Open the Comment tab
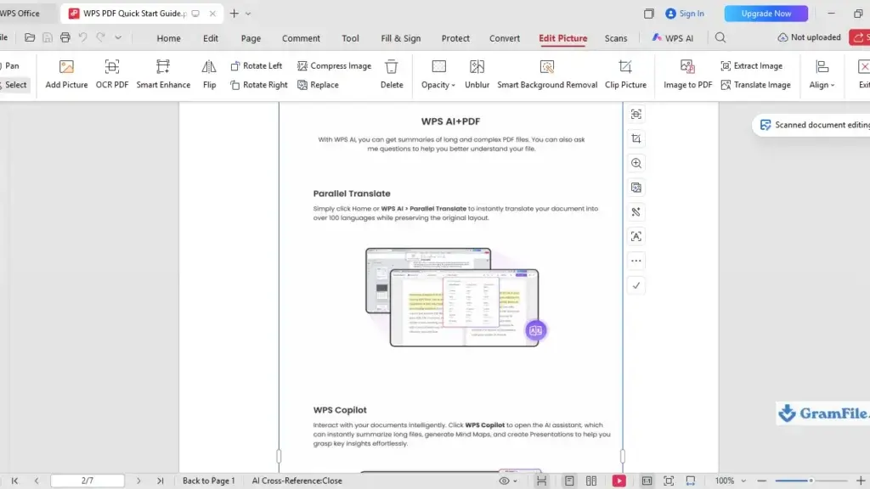The image size is (870, 489). [301, 38]
